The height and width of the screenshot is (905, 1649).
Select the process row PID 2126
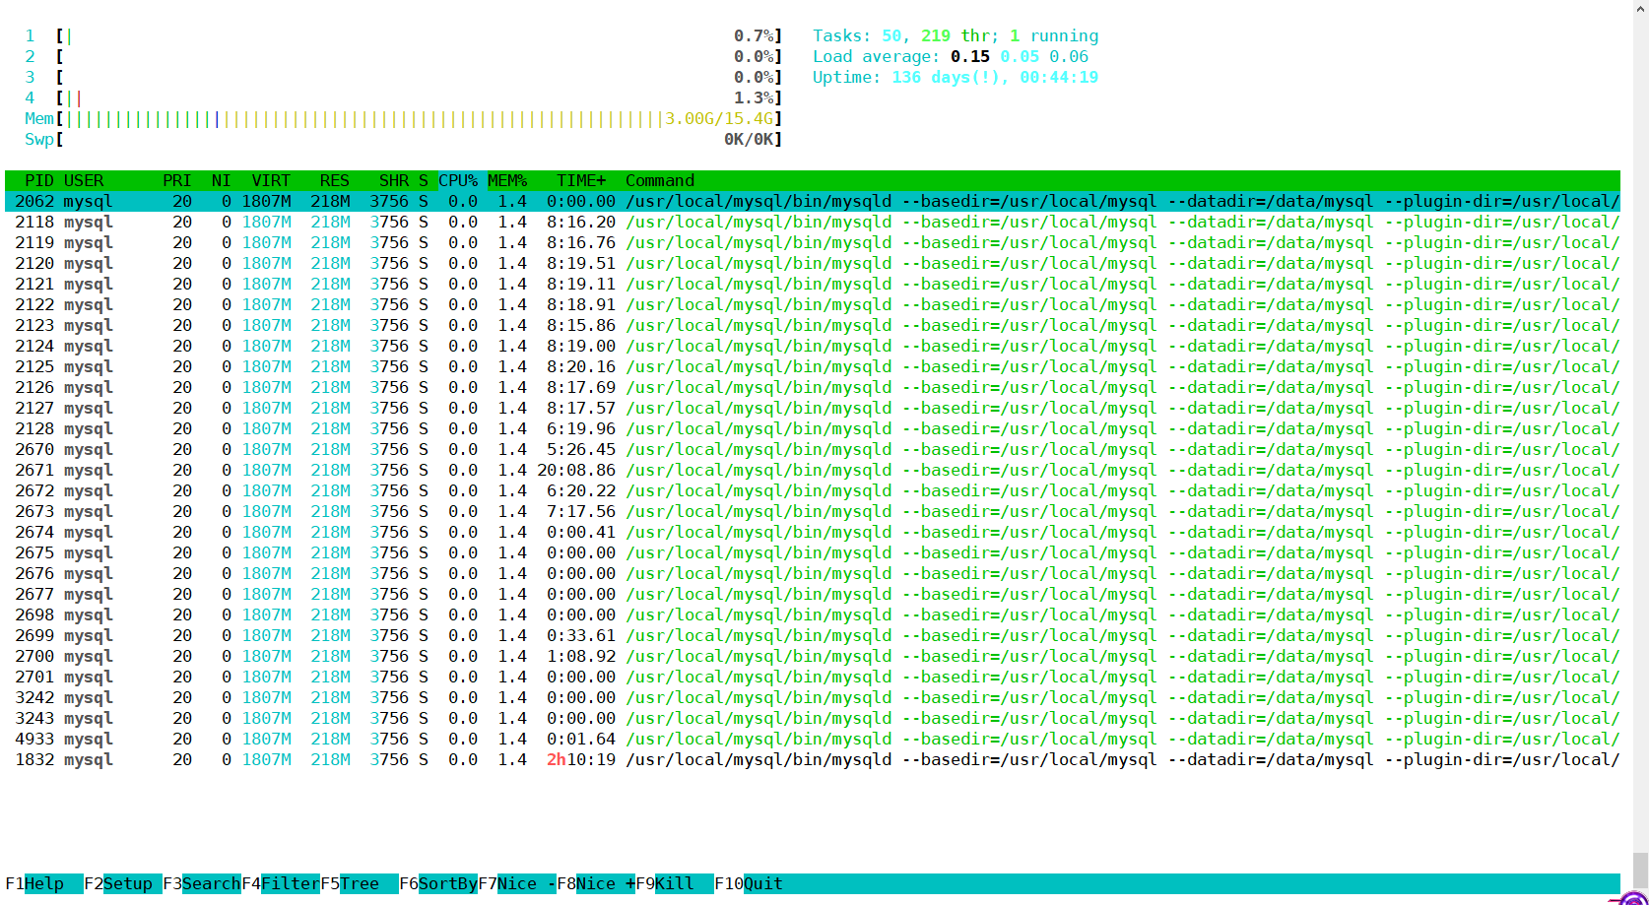[x=813, y=387]
